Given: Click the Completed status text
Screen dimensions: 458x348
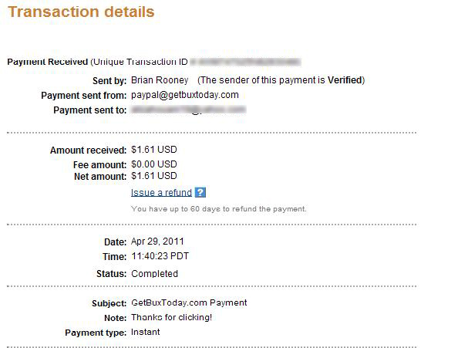Looking at the screenshot, I should [154, 274].
